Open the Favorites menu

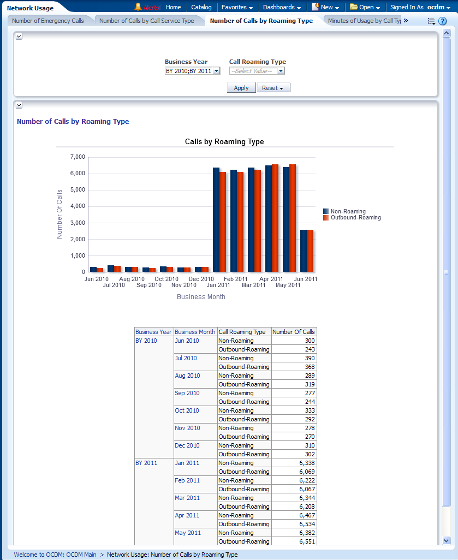pos(237,7)
